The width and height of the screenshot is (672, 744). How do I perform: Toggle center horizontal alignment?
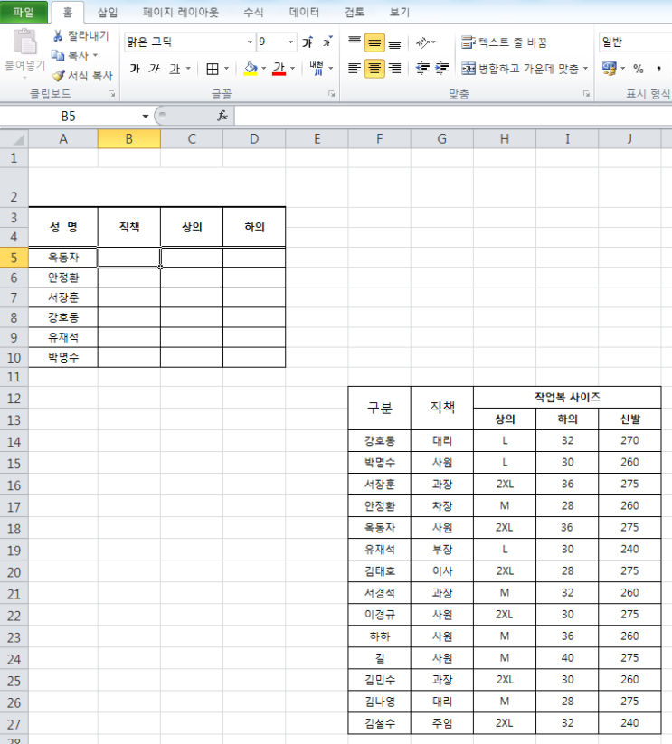click(374, 69)
